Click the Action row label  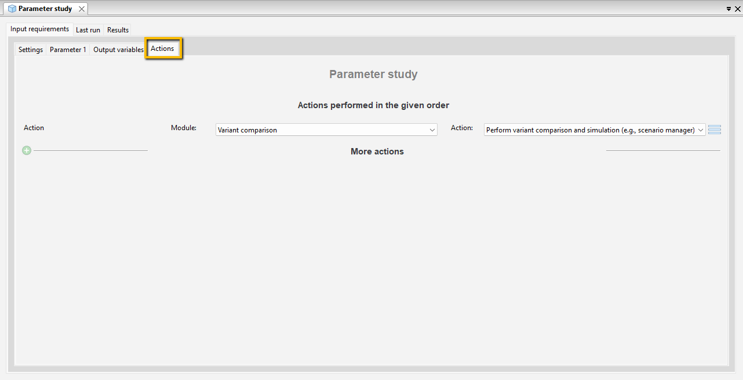[34, 128]
